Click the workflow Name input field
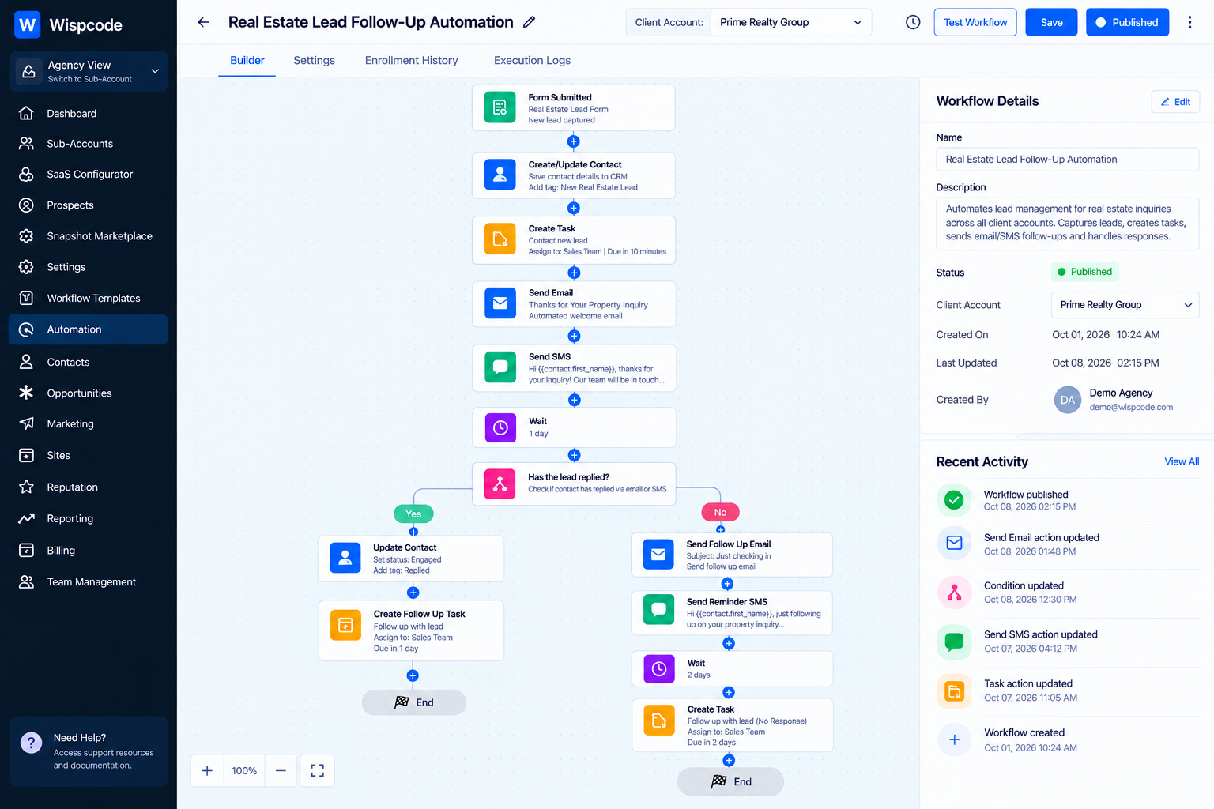The width and height of the screenshot is (1214, 809). click(1067, 160)
